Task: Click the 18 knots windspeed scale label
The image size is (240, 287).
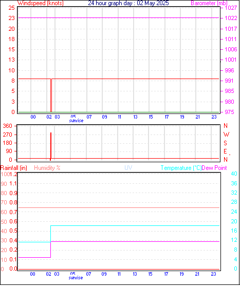Action: click(11, 39)
